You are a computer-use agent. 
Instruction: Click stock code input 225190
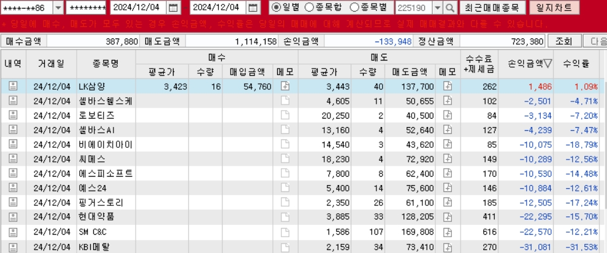[x=413, y=7]
